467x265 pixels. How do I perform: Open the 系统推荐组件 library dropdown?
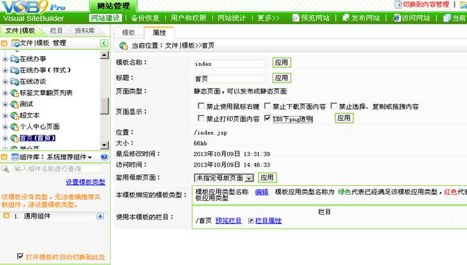click(x=69, y=157)
